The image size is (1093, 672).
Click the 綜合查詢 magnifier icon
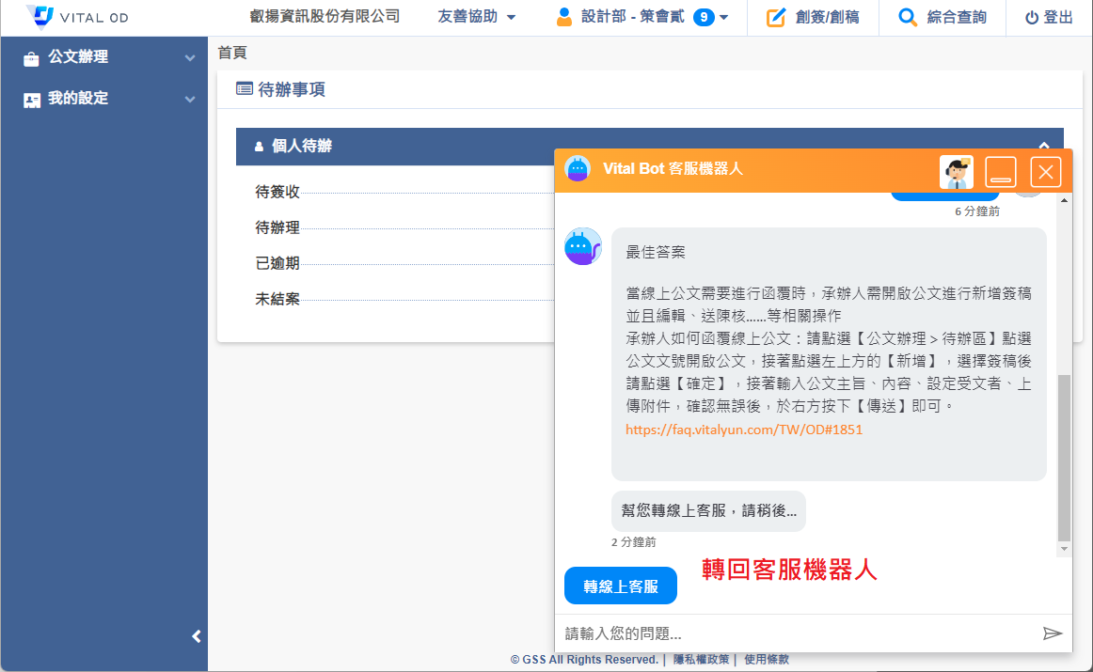click(907, 17)
